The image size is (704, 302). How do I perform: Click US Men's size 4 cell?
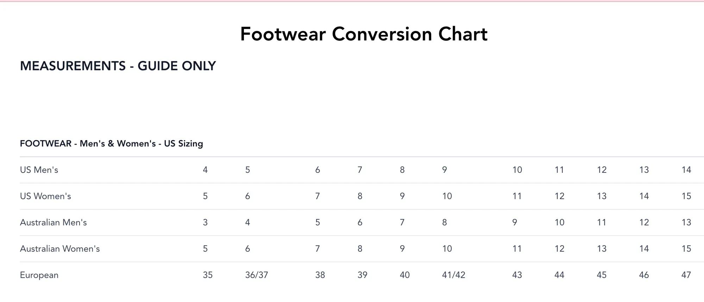pyautogui.click(x=205, y=170)
